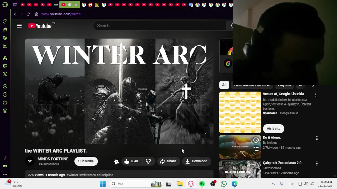Like the video with 3.4K thumbs up

[x=131, y=161]
